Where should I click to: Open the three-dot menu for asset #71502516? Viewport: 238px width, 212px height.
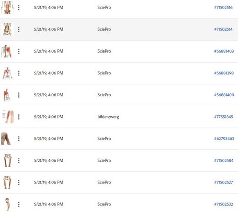pos(19,8)
